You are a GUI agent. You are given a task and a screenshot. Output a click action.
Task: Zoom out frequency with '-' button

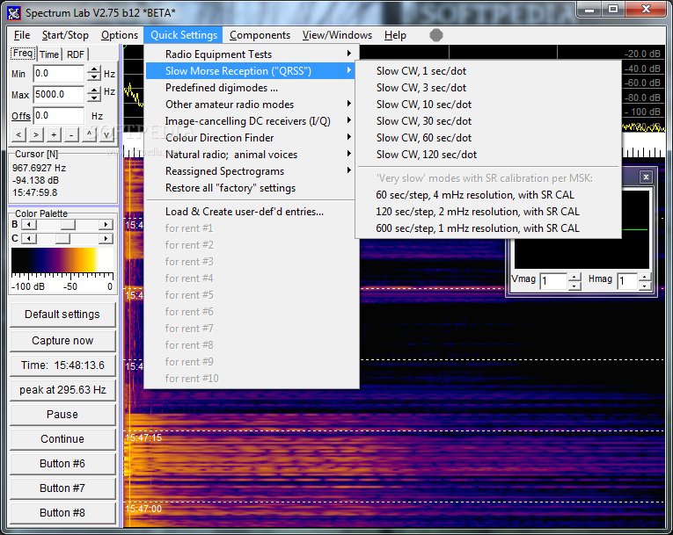71,134
